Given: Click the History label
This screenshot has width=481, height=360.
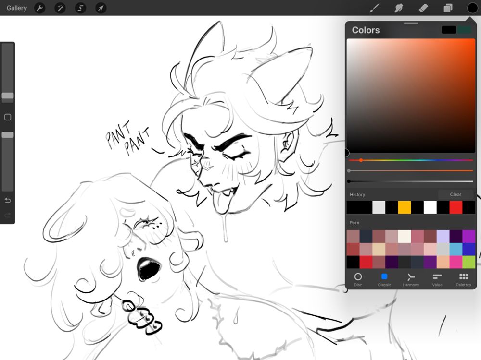Looking at the screenshot, I should tap(357, 195).
